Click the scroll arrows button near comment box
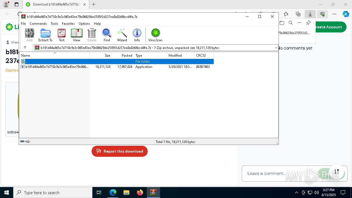352x198 pixels. (337, 171)
